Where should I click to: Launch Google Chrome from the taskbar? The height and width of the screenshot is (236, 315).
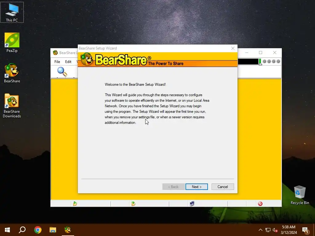click(x=38, y=230)
